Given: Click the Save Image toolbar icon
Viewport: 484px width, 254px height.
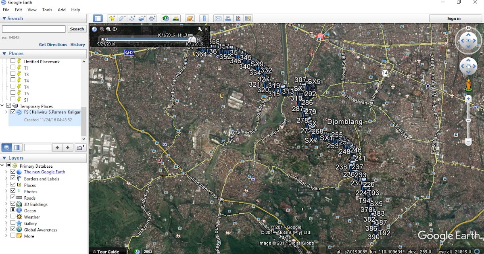Looking at the screenshot, I should coord(238,19).
